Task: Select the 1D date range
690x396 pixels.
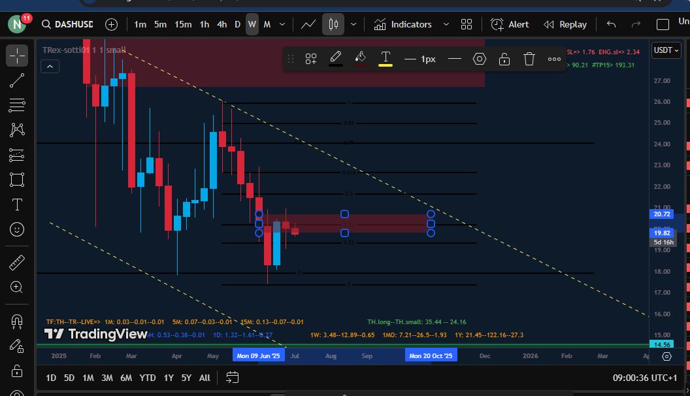Action: pos(51,378)
